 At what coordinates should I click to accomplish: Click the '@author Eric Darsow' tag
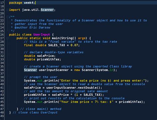32,28
